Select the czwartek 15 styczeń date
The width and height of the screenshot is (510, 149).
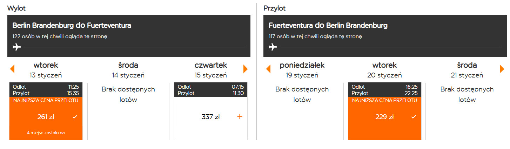coord(210,70)
